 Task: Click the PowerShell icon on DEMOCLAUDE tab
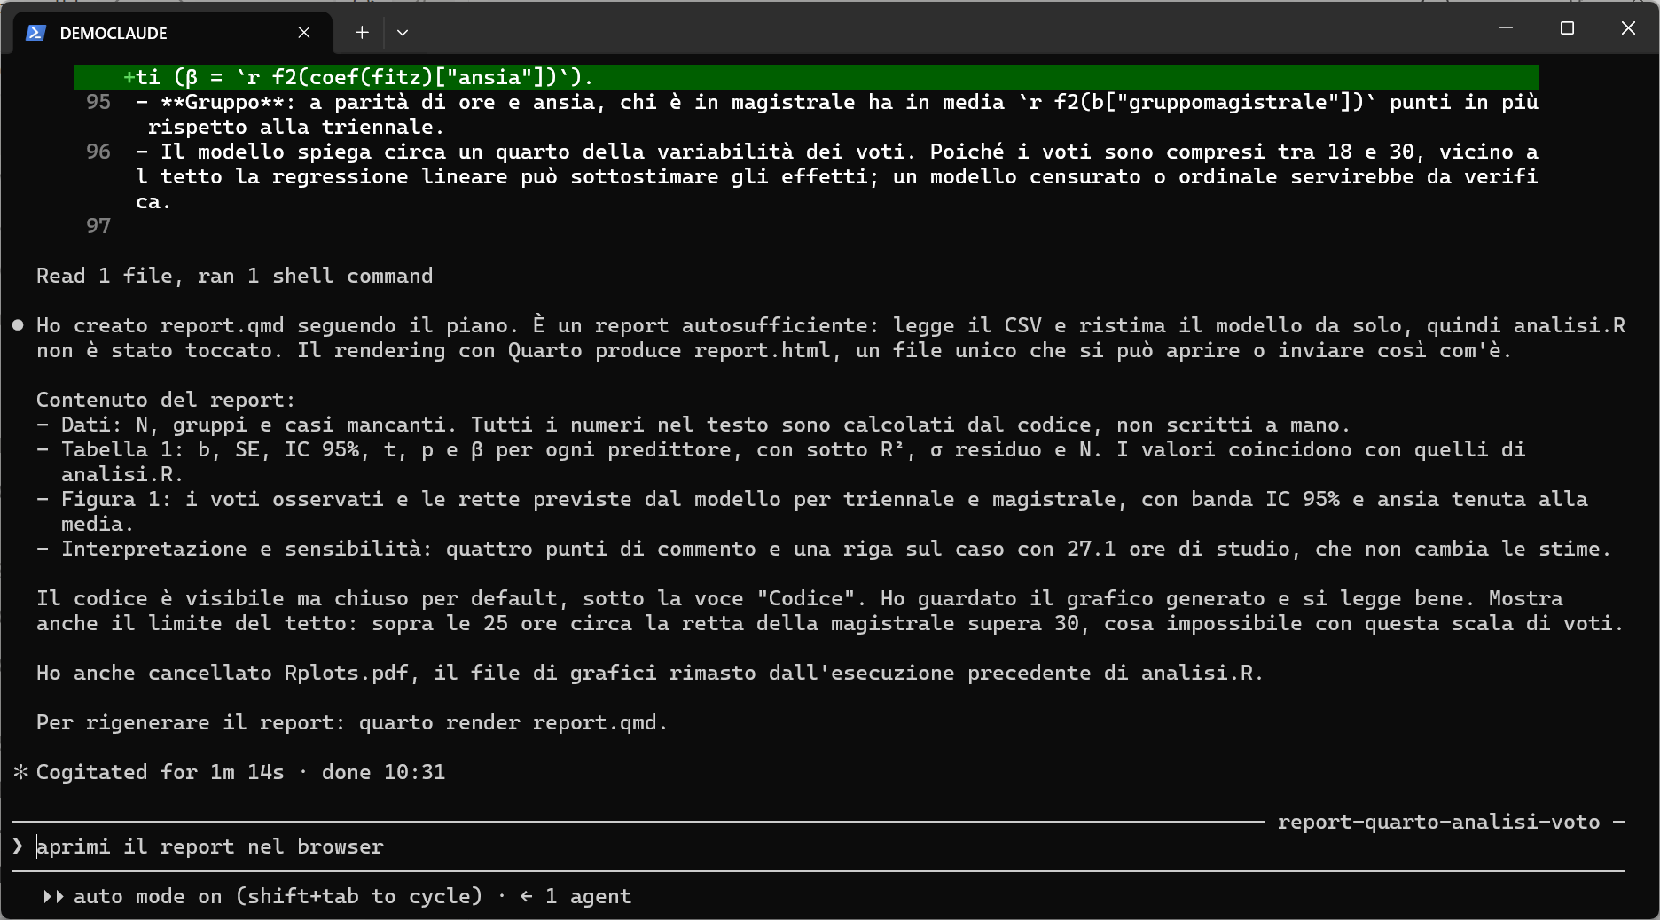35,33
